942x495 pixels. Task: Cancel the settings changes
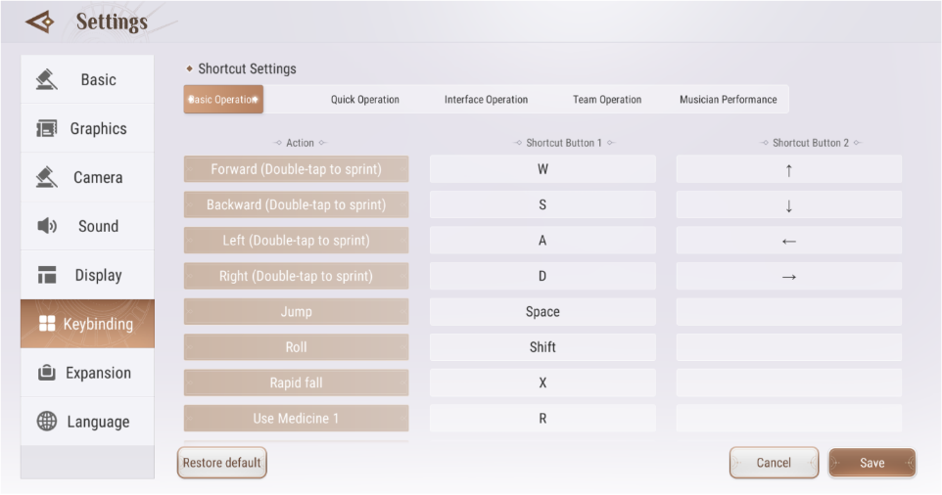click(774, 463)
